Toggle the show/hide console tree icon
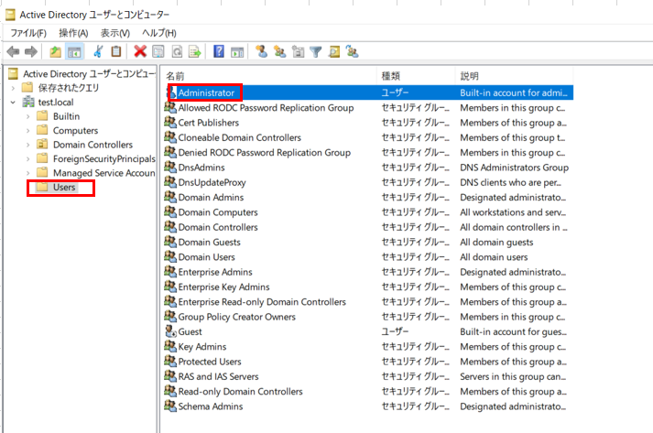The height and width of the screenshot is (433, 653). (x=74, y=51)
